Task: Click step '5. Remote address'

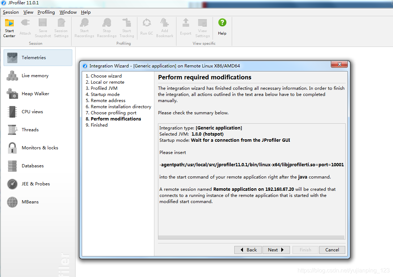Action: 105,100
